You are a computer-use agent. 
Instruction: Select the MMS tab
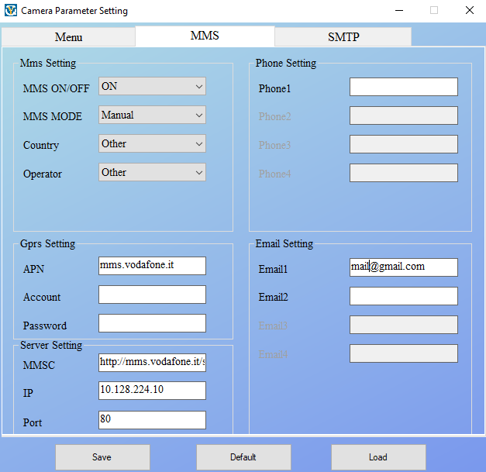tap(205, 36)
